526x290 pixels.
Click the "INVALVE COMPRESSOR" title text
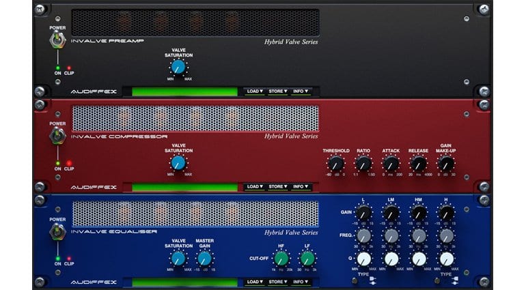tap(119, 136)
